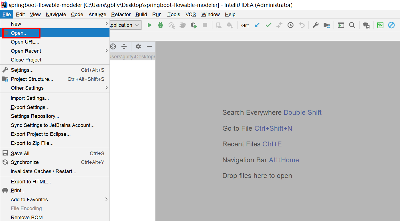Select Export to Zip File...
Viewport: 400px width, 221px height.
[x=55, y=143]
